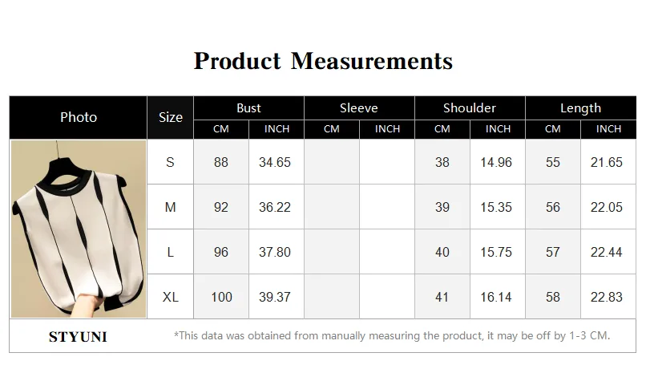Image resolution: width=646 pixels, height=365 pixels.
Task: Click the manual measuring disclaimer note
Action: point(392,335)
